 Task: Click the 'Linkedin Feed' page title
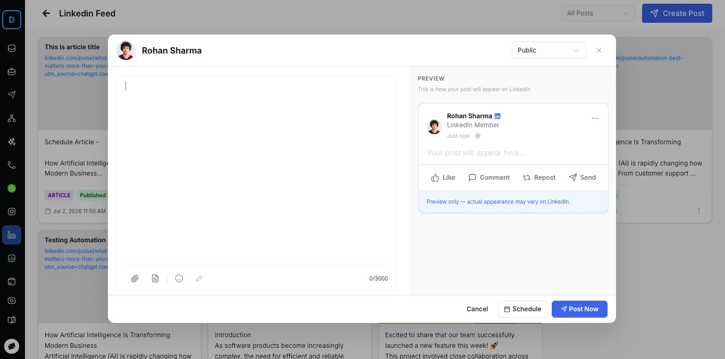pyautogui.click(x=87, y=13)
